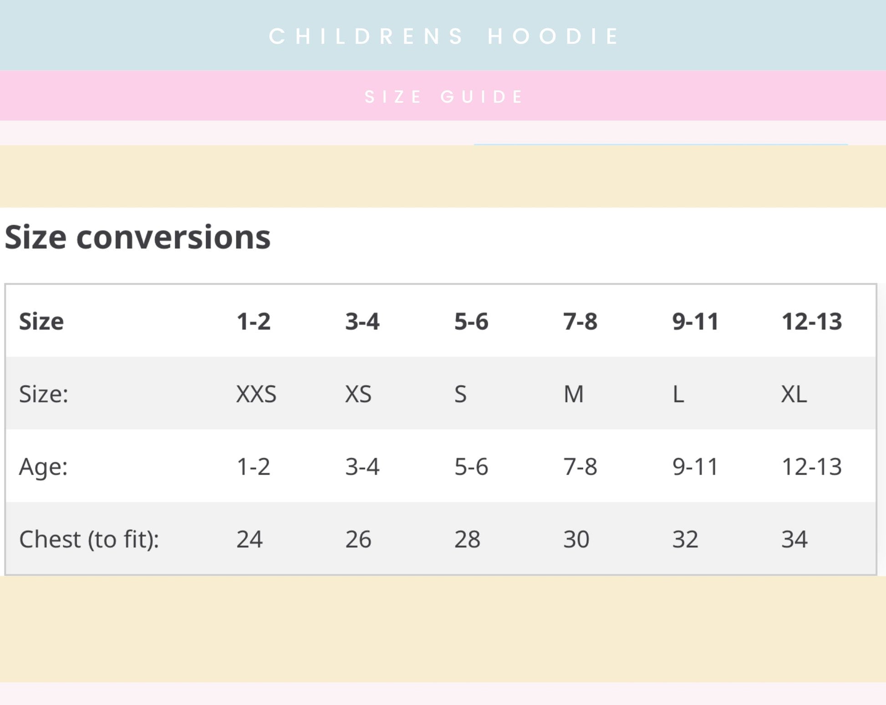Click the CHILDRENS HOODIE title banner
The width and height of the screenshot is (886, 705).
(x=444, y=36)
